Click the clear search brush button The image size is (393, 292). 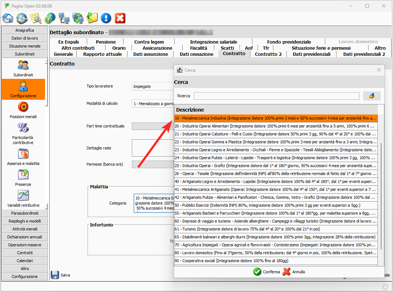(x=372, y=96)
